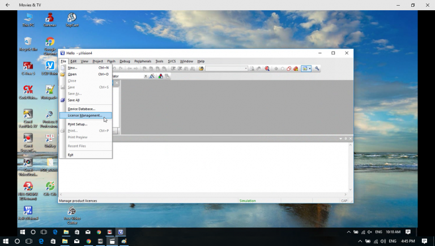Image resolution: width=435 pixels, height=246 pixels.
Task: Click the target options magic wand icon
Action: pos(152,76)
